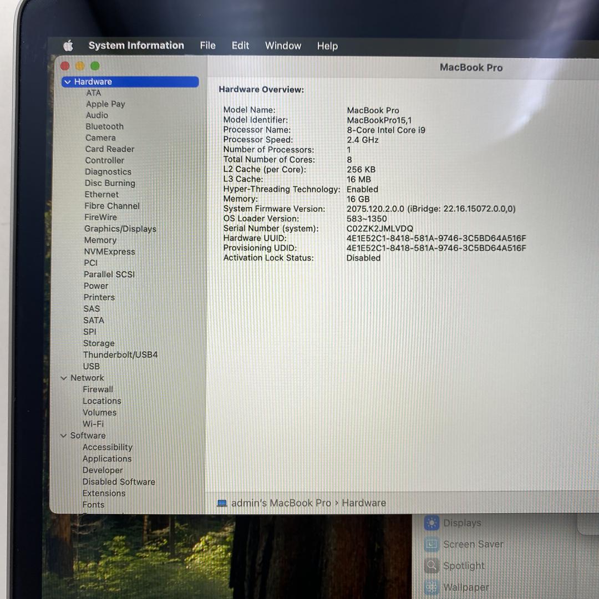Select Extensions in the sidebar
The height and width of the screenshot is (599, 599).
coord(104,493)
